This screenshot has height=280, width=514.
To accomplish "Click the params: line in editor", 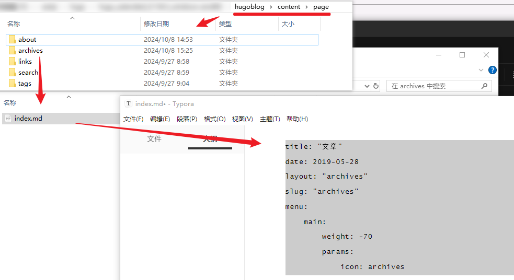I will pyautogui.click(x=338, y=252).
